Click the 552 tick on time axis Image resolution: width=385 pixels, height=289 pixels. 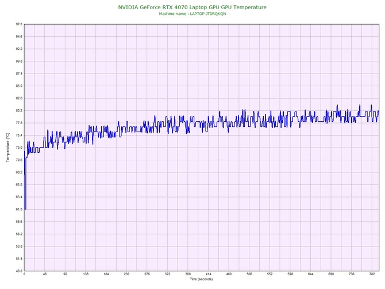(x=269, y=274)
